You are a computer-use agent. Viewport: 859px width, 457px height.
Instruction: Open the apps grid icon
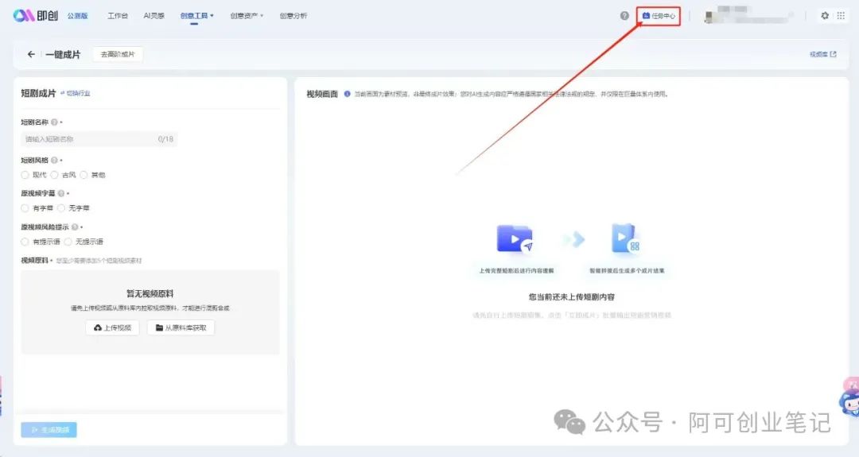tap(841, 16)
